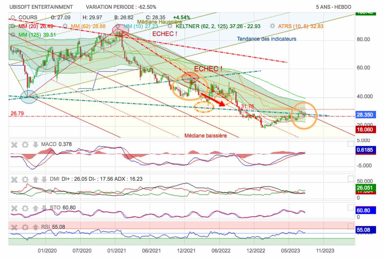Open DMI indicator settings gear
This screenshot has height=259, width=384.
click(x=25, y=179)
